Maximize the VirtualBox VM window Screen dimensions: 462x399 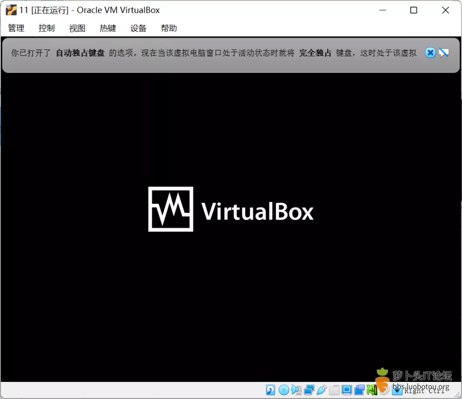pos(413,10)
